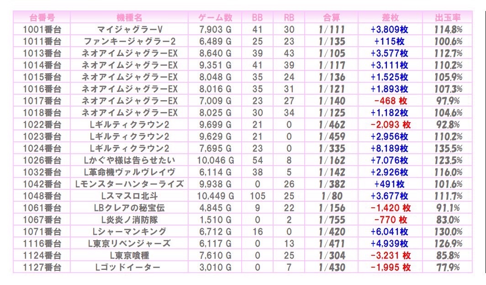Select machine number 1001番台

point(42,29)
